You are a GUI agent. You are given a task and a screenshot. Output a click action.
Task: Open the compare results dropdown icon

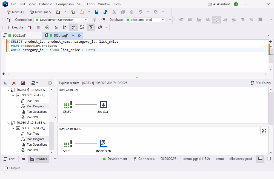tap(35, 83)
